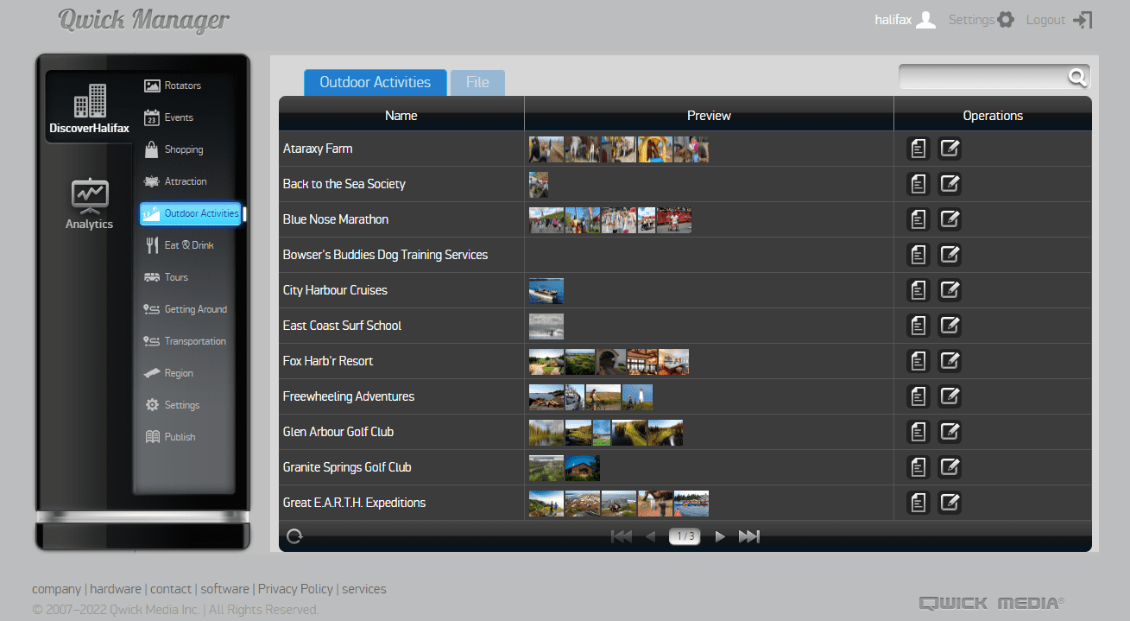Switch to the File tab
1130x621 pixels.
point(477,83)
